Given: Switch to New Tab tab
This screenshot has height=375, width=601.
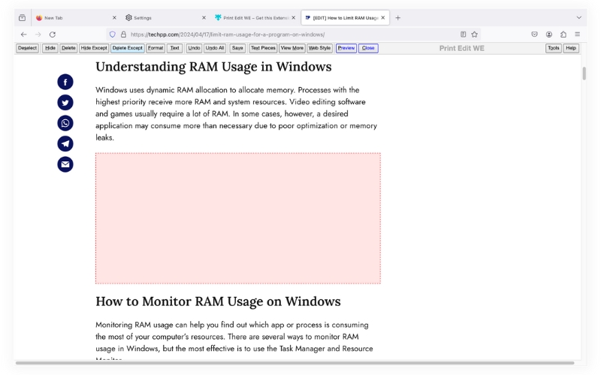Looking at the screenshot, I should 77,18.
